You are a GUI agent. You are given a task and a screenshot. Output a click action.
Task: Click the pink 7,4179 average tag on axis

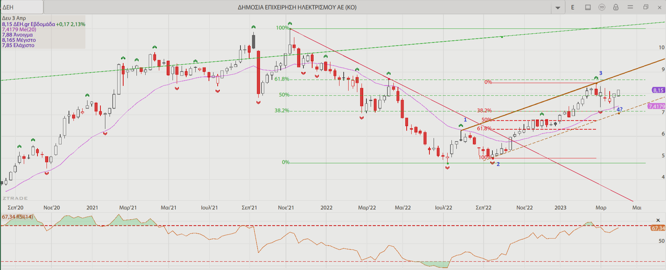657,106
